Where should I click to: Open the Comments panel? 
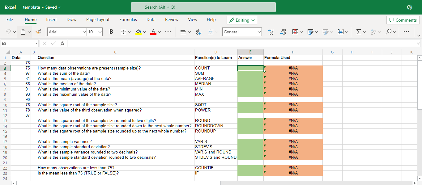click(403, 20)
